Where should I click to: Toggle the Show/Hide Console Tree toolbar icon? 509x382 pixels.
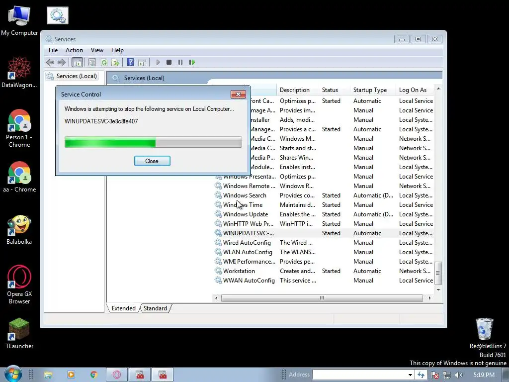[x=77, y=62]
